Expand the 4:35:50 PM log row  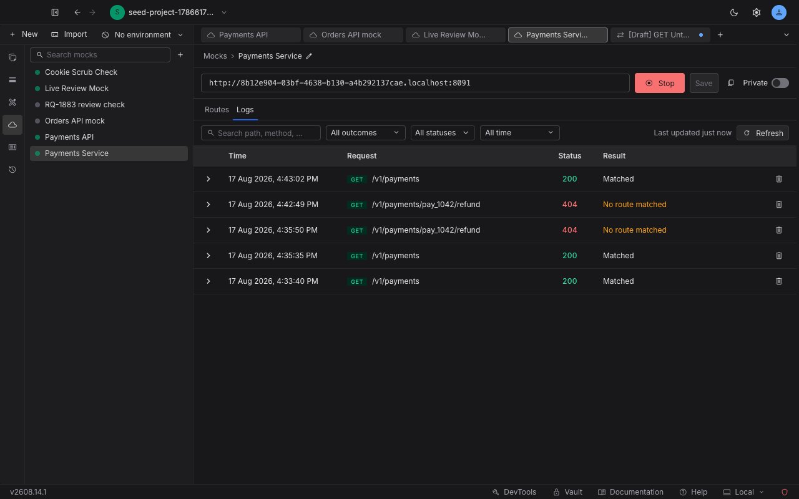(x=208, y=230)
